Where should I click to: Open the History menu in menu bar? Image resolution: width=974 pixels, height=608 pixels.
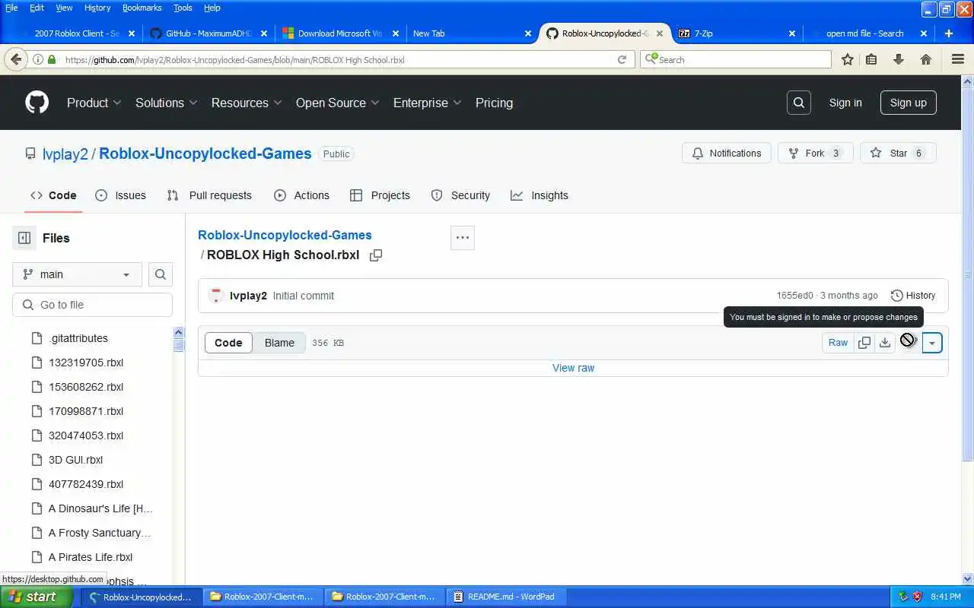pyautogui.click(x=97, y=8)
